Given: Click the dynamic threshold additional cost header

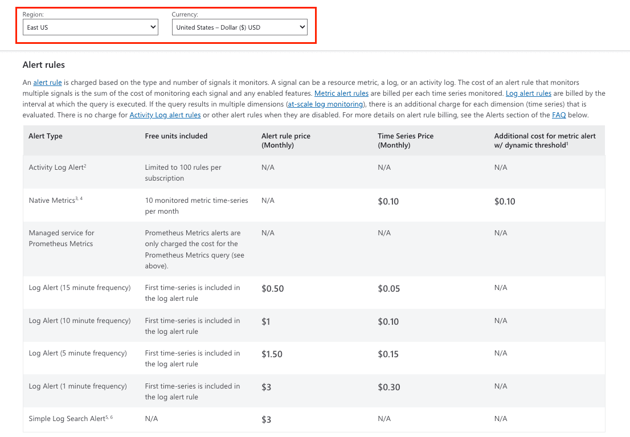Looking at the screenshot, I should click(545, 140).
